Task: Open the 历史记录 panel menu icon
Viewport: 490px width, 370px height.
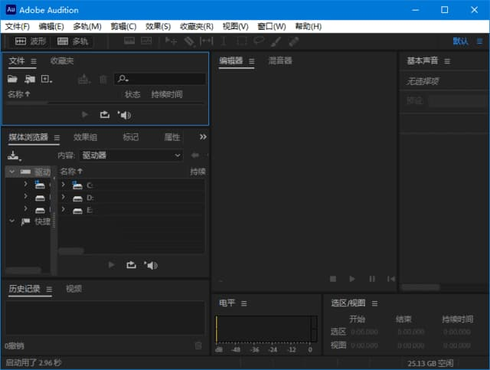Action: click(x=49, y=290)
